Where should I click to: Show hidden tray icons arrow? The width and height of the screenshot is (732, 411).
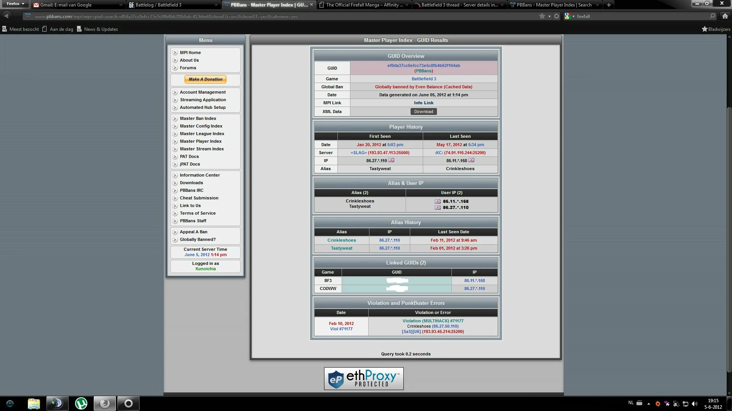tap(649, 403)
